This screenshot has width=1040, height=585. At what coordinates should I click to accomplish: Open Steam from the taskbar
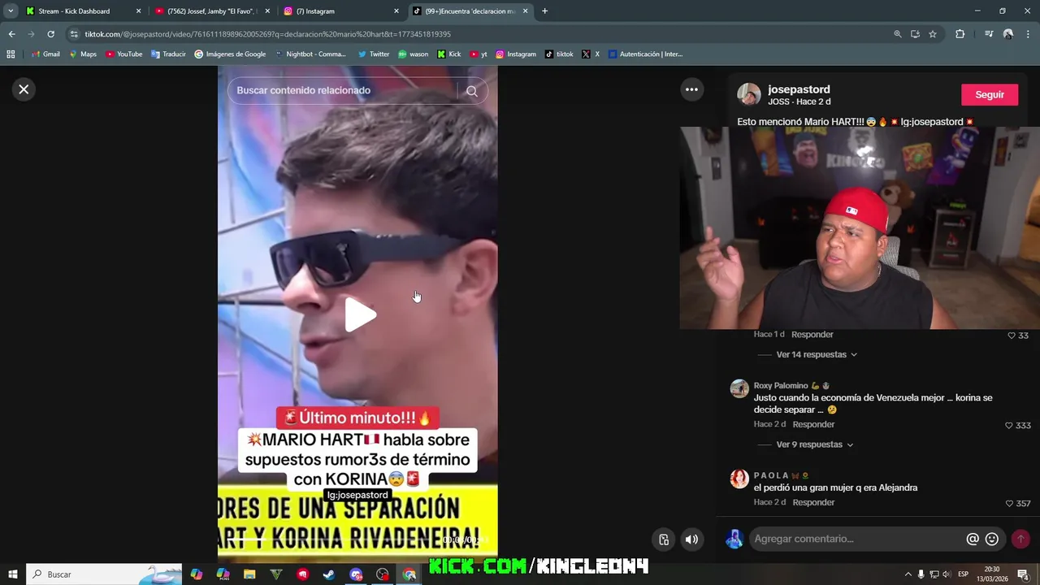coord(329,574)
